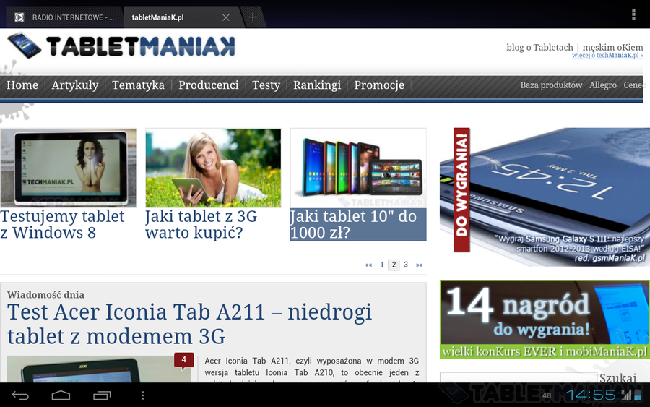Open the clock showing 14:55

[x=591, y=395]
